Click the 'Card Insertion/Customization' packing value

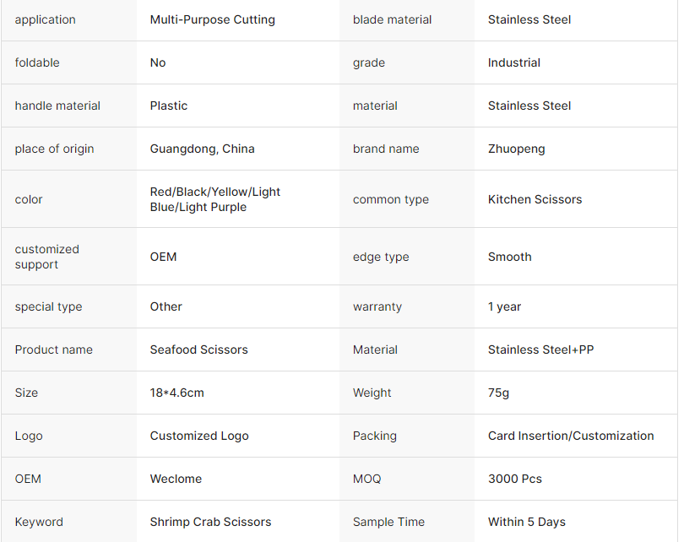(571, 436)
